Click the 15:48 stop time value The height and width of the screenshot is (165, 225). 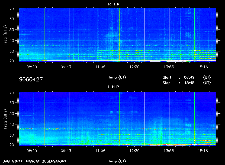(189, 83)
